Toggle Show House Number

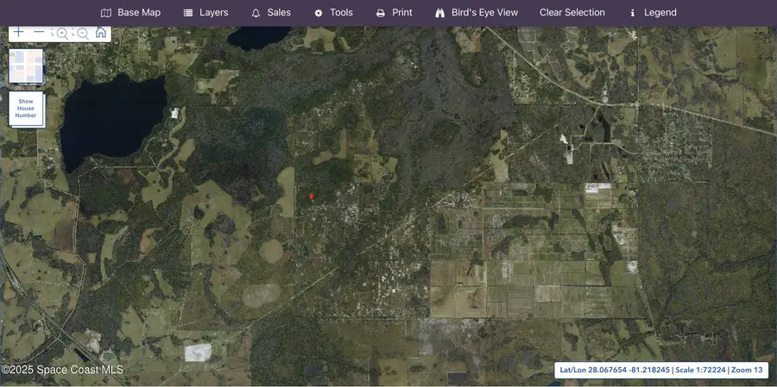click(x=26, y=109)
